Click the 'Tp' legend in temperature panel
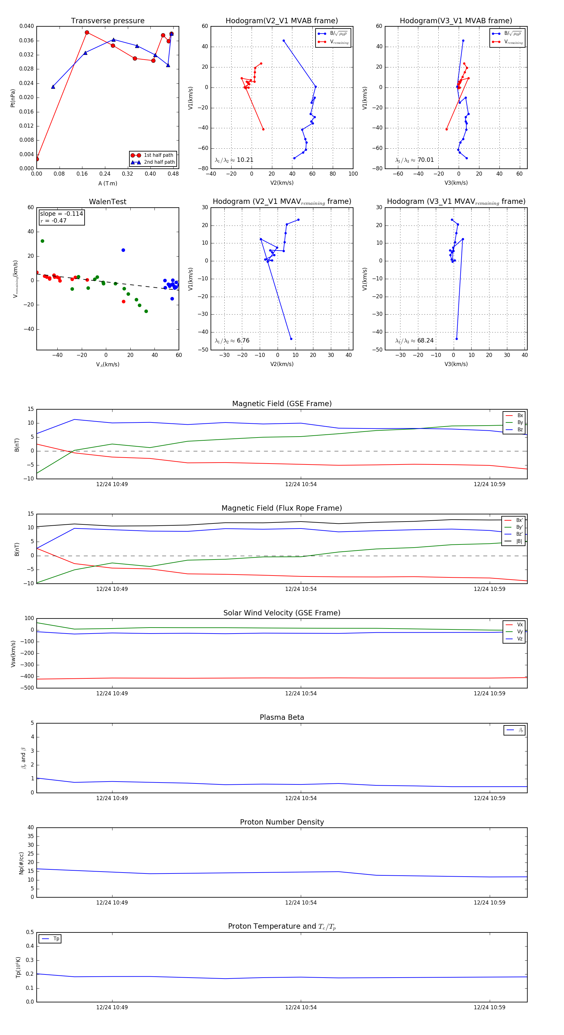564x1035 pixels. click(50, 939)
